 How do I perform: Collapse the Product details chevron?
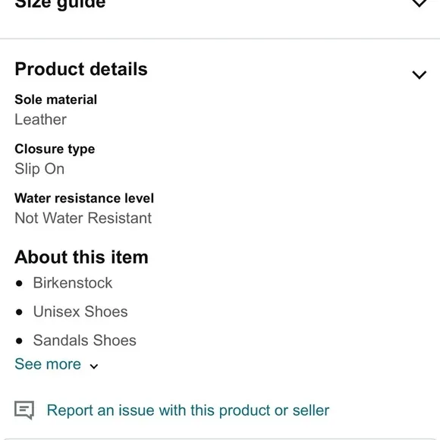point(420,75)
